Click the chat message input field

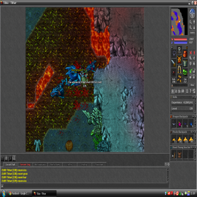(x=85, y=186)
